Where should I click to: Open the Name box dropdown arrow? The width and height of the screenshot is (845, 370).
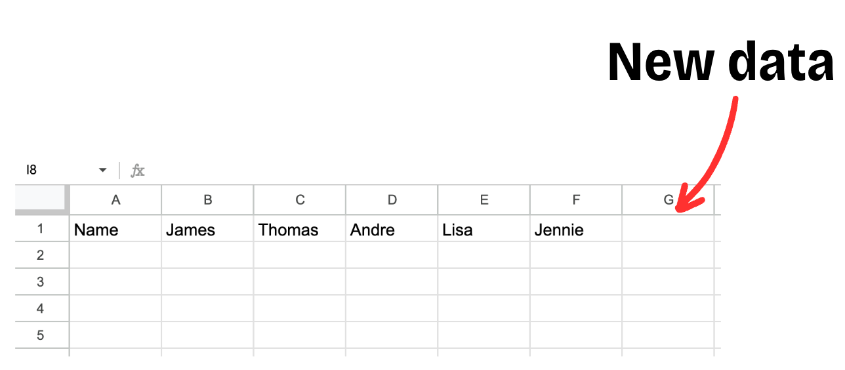coord(102,171)
